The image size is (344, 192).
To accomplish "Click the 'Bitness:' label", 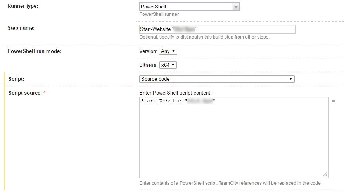I will coord(148,65).
